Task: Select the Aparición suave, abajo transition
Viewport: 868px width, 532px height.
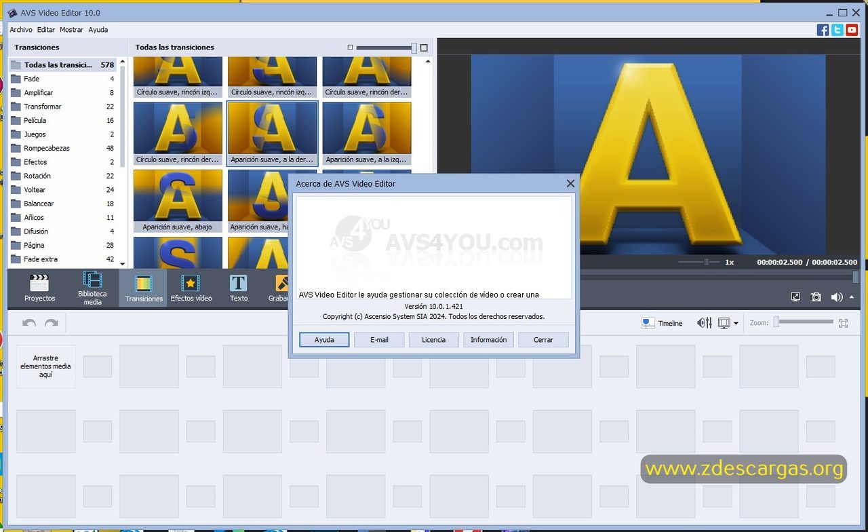Action: (178, 201)
